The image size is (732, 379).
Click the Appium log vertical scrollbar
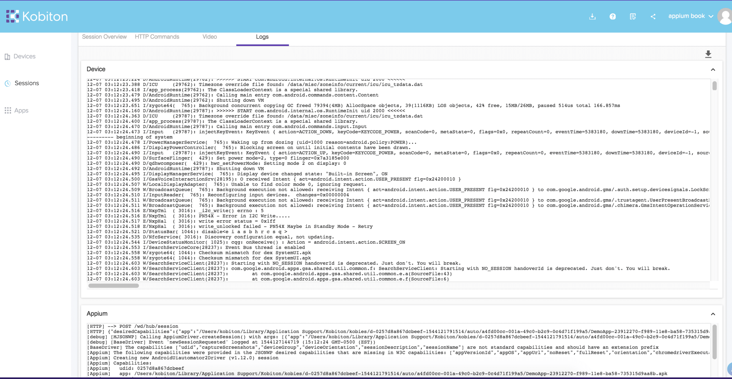tap(714, 341)
